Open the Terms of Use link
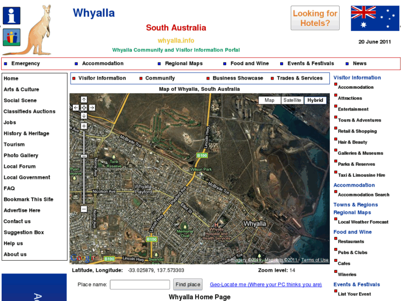 (x=315, y=260)
